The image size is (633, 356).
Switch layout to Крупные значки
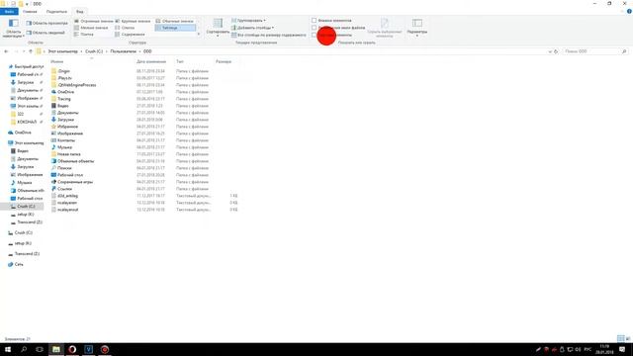pos(133,21)
